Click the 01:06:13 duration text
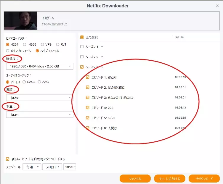 [180, 108]
